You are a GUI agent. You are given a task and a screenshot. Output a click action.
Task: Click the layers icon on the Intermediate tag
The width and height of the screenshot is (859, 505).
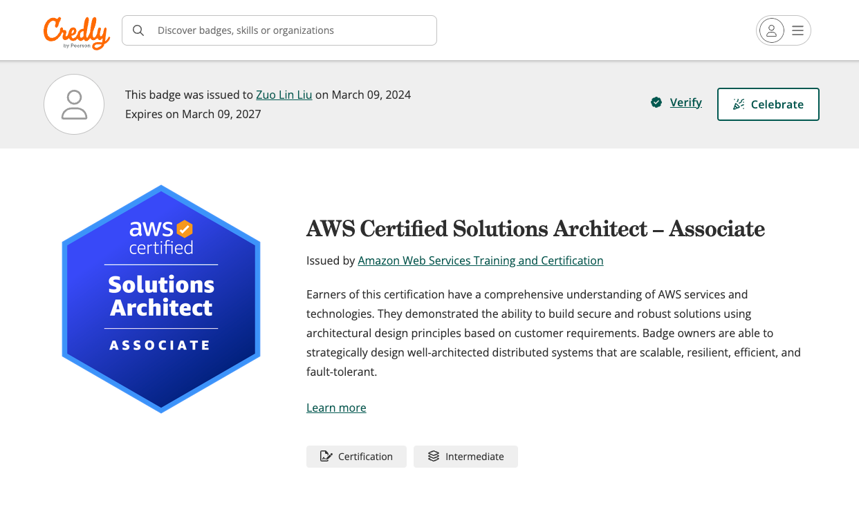click(434, 457)
